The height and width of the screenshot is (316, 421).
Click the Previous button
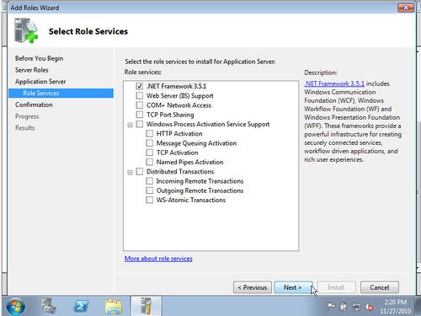pos(253,287)
